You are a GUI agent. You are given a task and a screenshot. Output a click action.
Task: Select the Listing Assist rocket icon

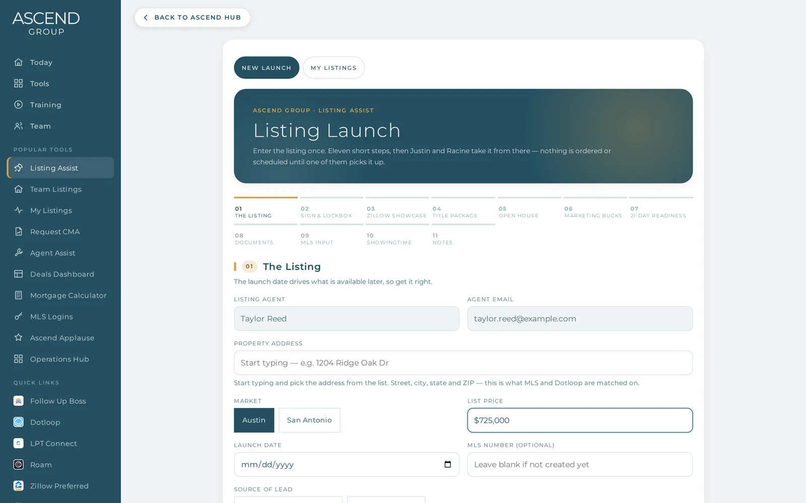click(x=19, y=168)
